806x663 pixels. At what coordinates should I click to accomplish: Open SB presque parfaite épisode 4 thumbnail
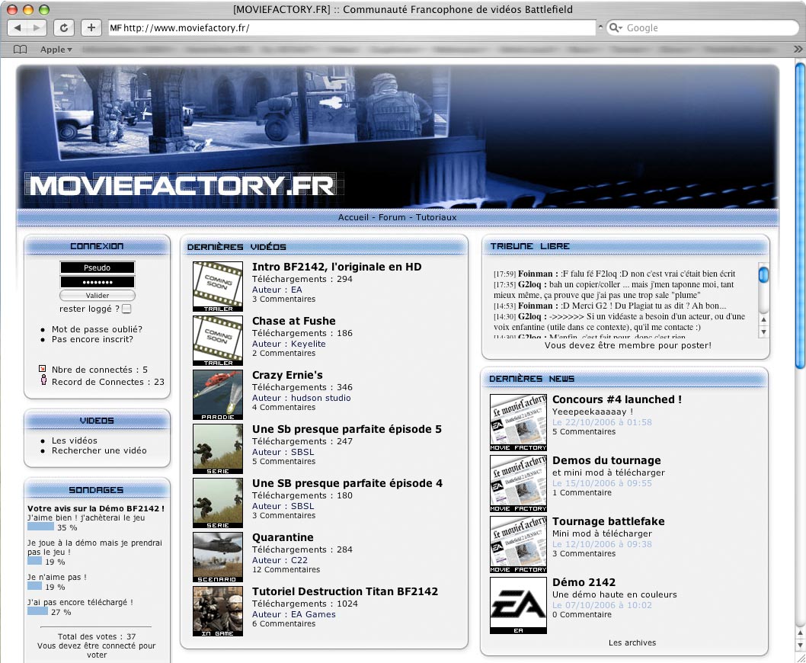(218, 503)
